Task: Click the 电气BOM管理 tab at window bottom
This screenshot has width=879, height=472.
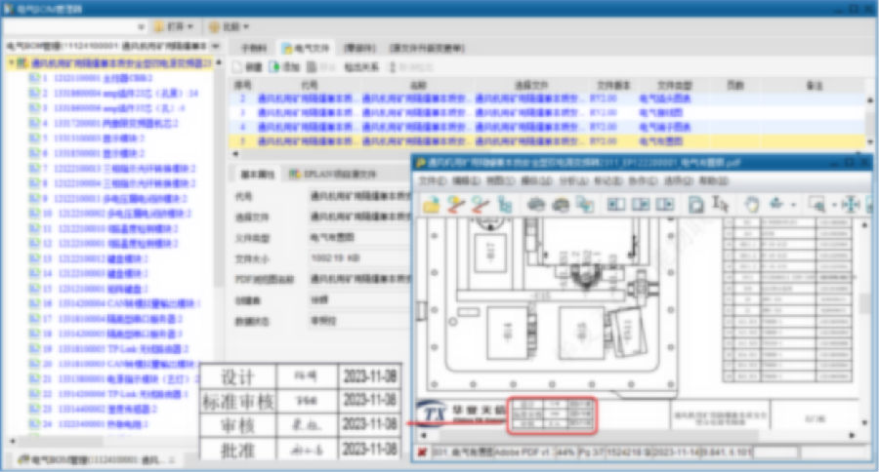Action: point(96,459)
